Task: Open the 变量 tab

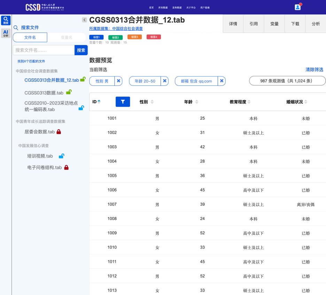Action: tap(274, 24)
